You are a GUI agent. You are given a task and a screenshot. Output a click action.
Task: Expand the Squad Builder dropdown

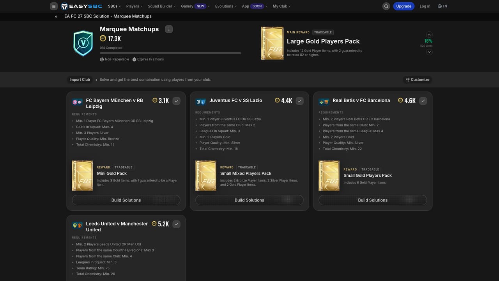point(161,6)
